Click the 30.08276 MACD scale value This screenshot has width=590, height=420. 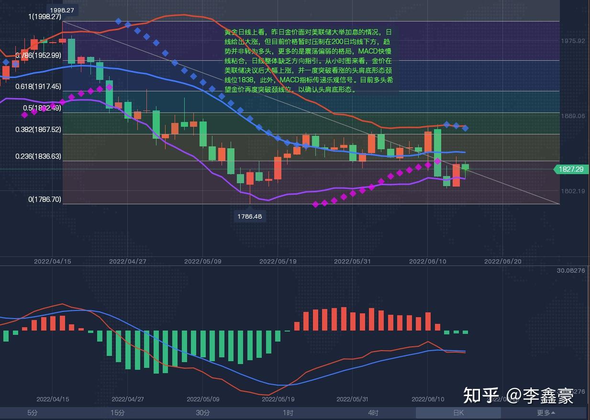[x=571, y=271]
